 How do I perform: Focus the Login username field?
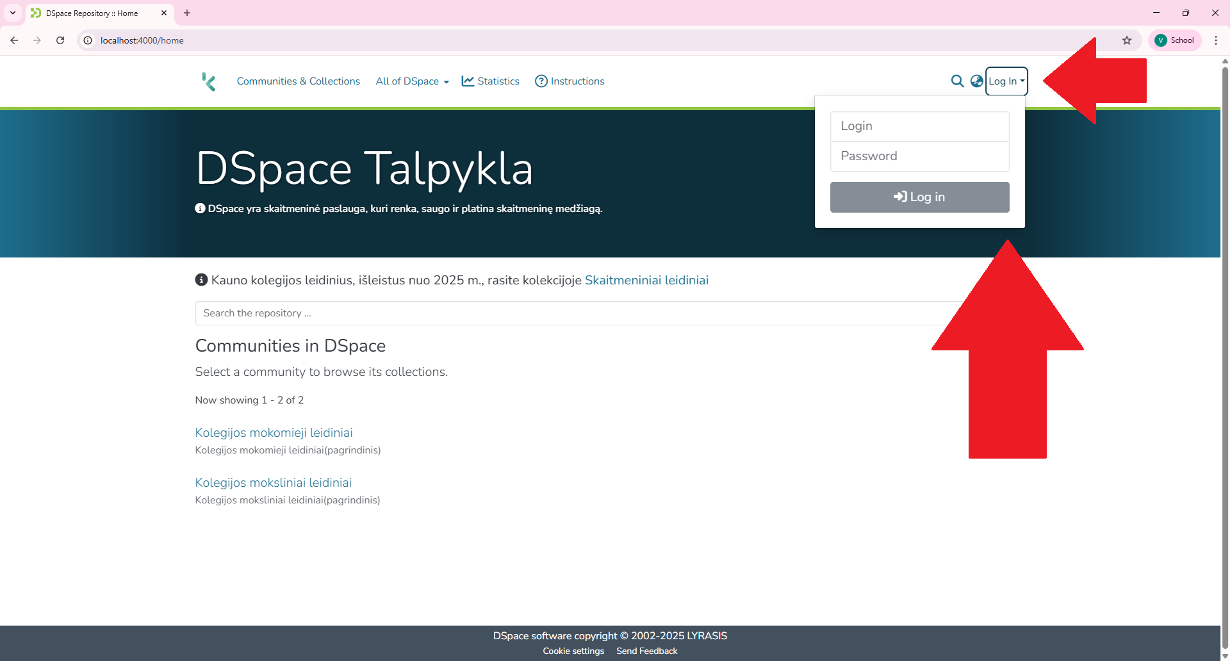pos(920,126)
